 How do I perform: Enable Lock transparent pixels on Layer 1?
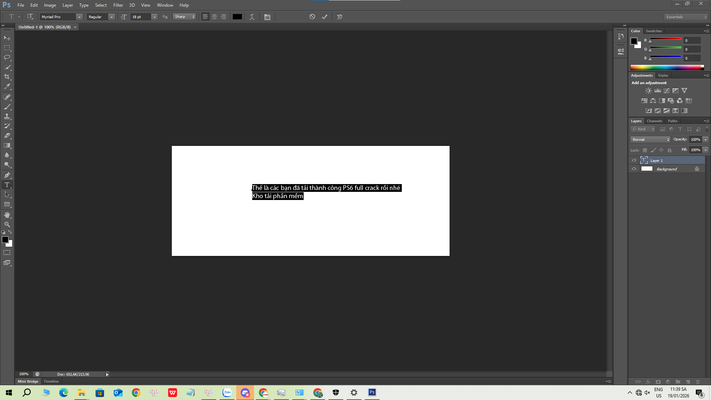[x=645, y=150]
